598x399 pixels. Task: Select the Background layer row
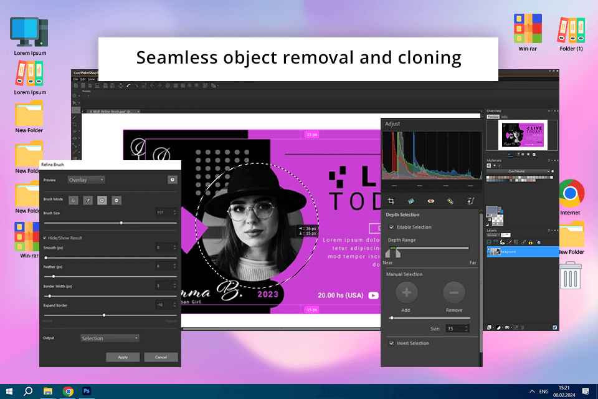point(523,252)
